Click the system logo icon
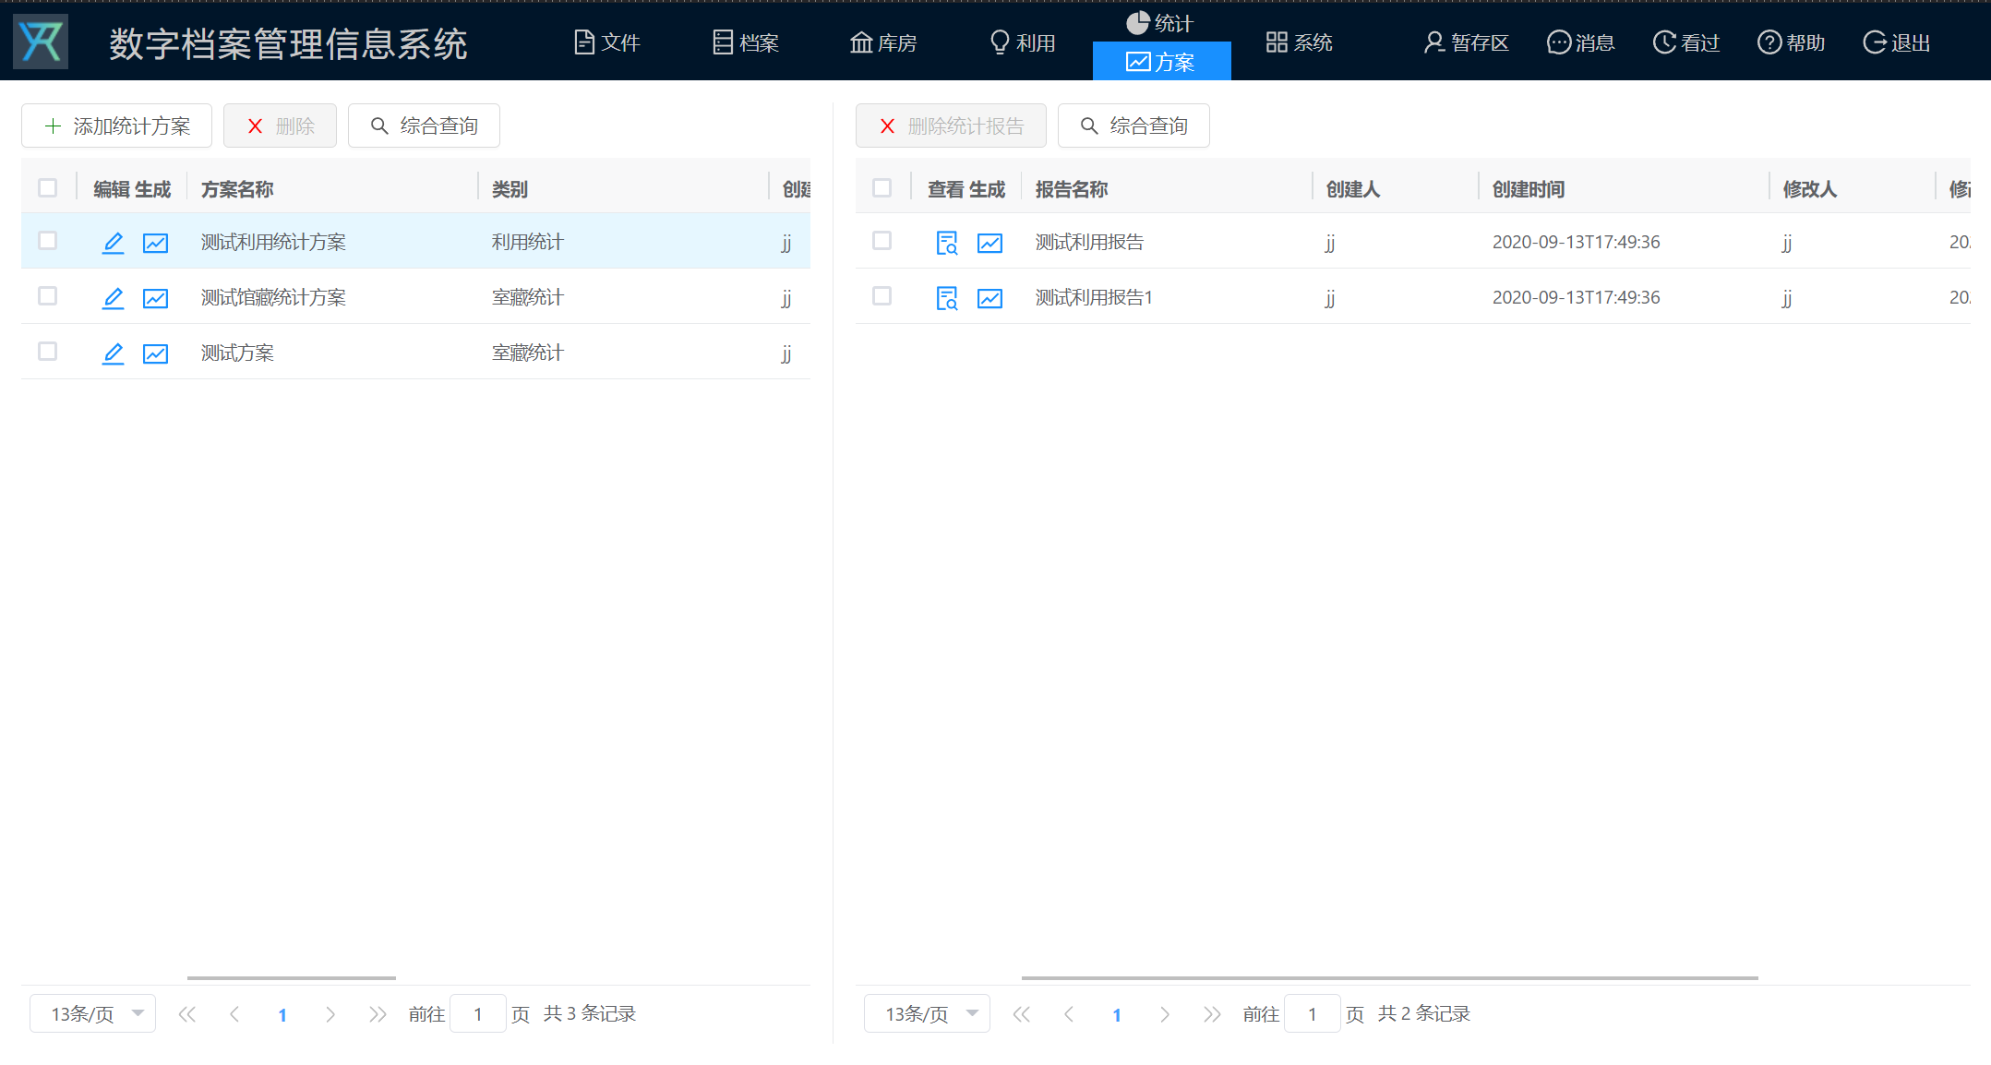The image size is (1991, 1065). (41, 42)
